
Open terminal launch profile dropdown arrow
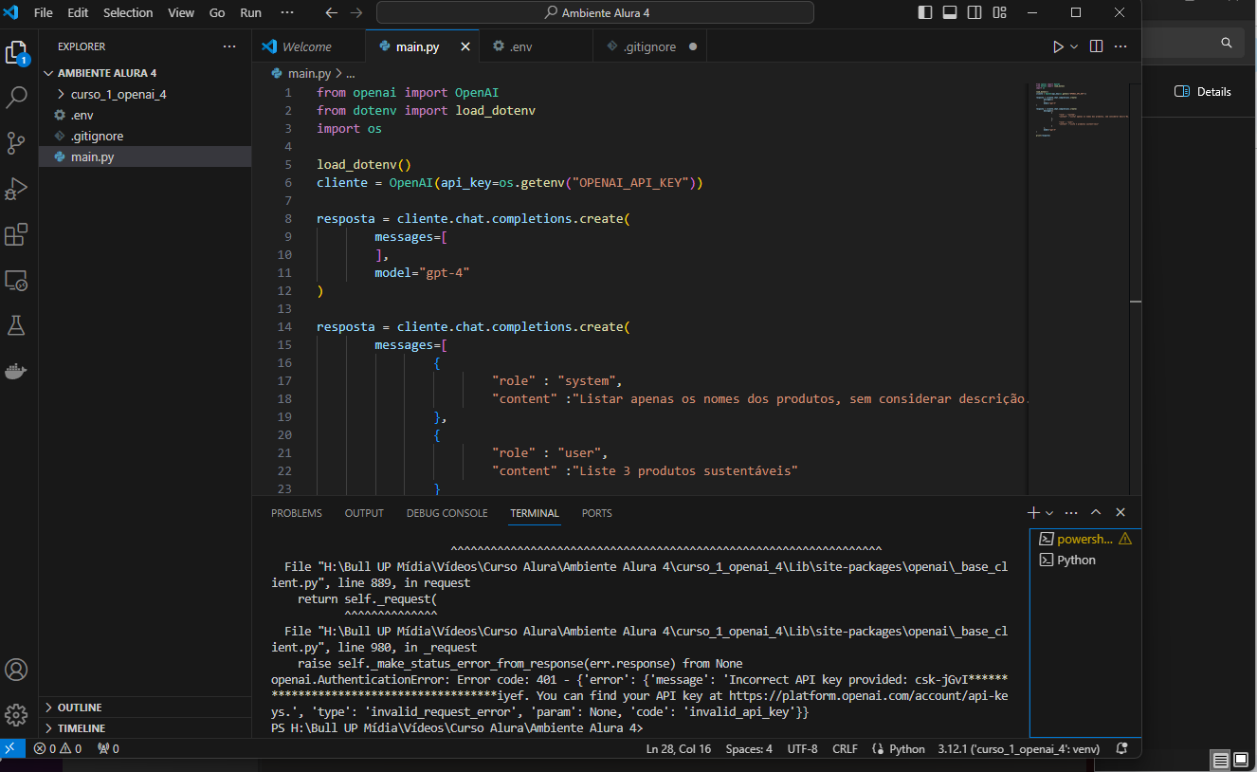(x=1049, y=512)
